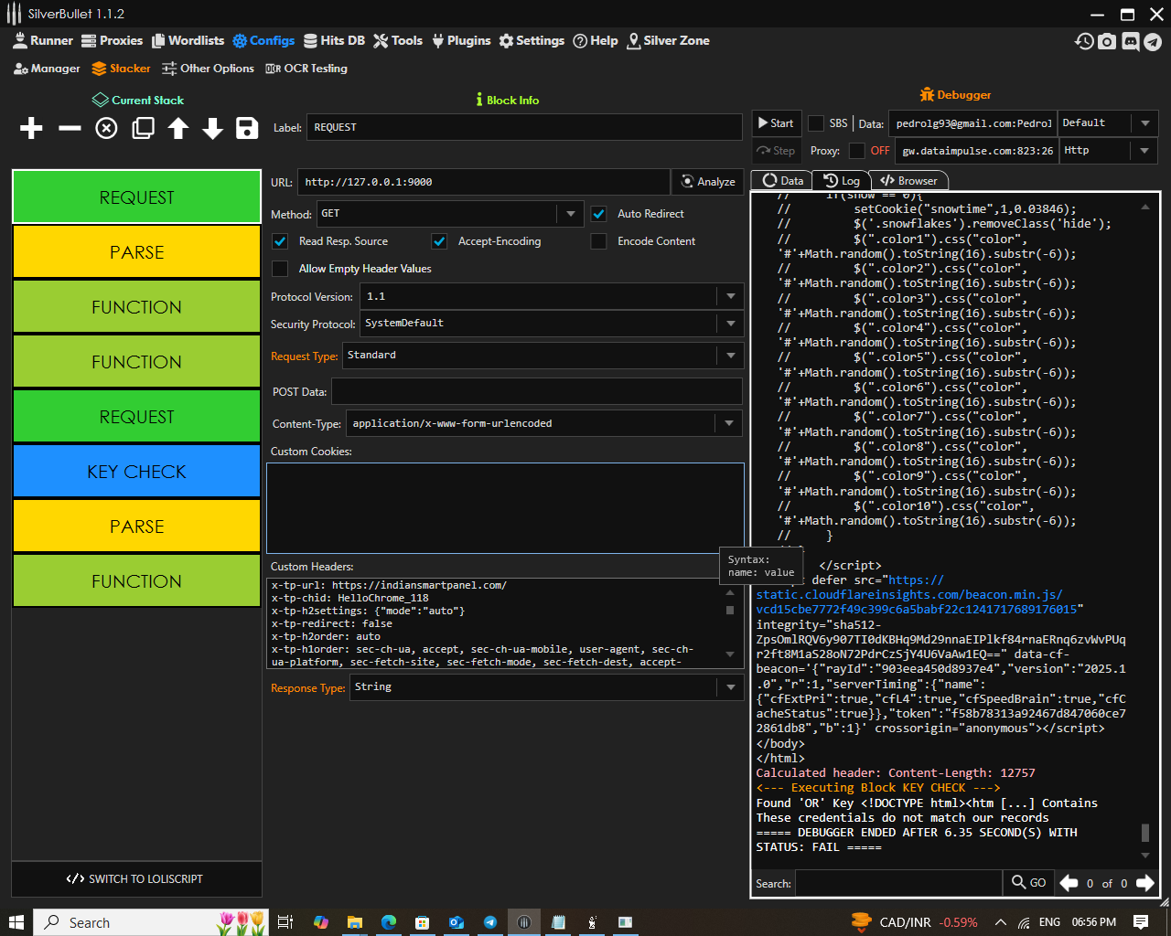The width and height of the screenshot is (1171, 936).
Task: Open the Discord icon link
Action: click(1131, 41)
